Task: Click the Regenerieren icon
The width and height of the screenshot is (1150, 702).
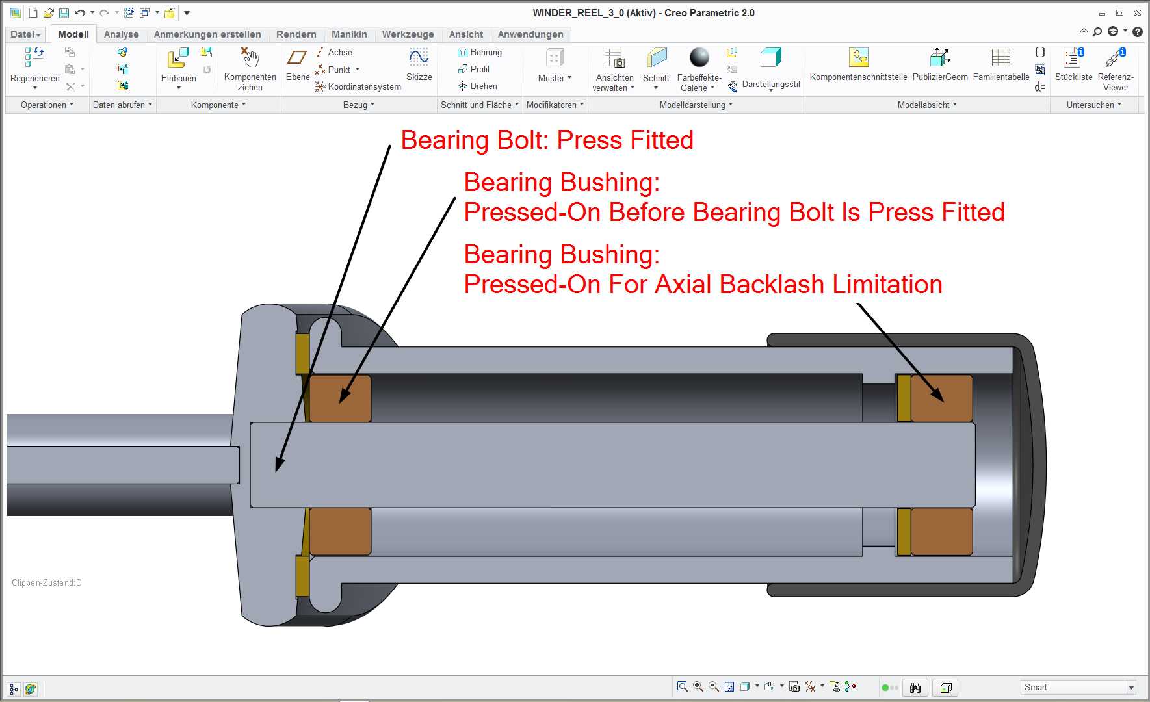Action: point(34,57)
